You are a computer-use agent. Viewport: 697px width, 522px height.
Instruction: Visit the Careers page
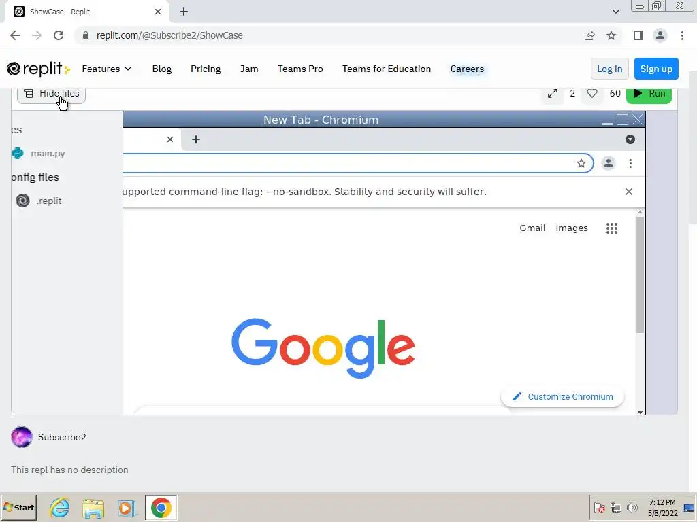[467, 69]
